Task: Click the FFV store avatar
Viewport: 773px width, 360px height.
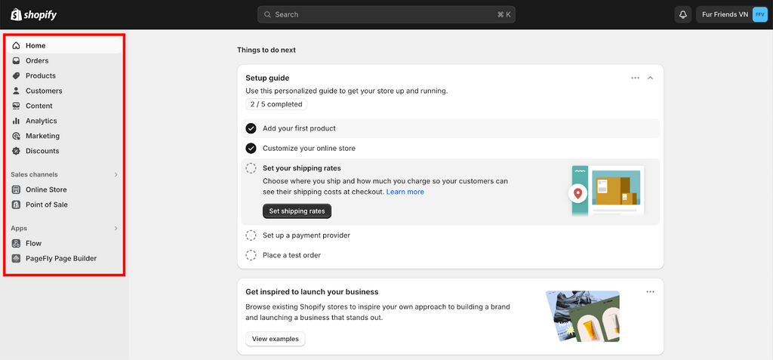Action: [759, 15]
